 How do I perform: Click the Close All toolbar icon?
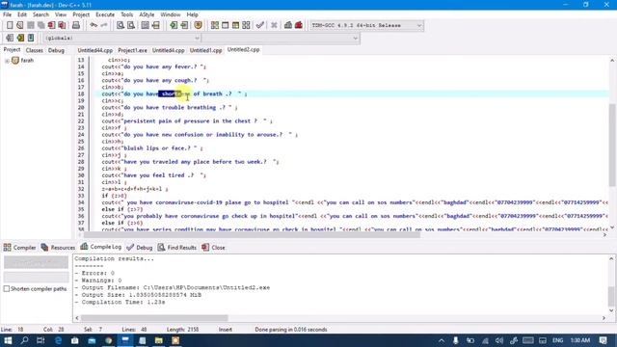[62, 25]
